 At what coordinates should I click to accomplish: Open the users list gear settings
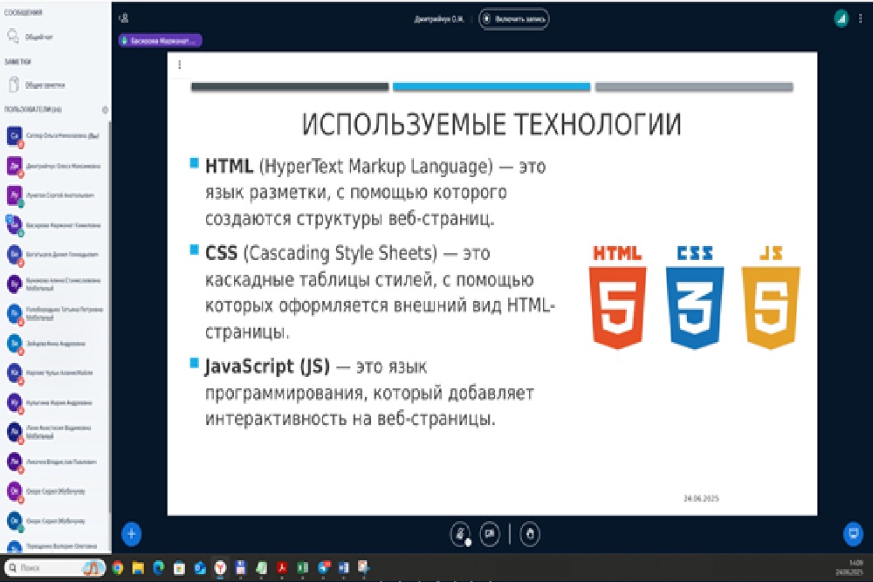pos(106,110)
